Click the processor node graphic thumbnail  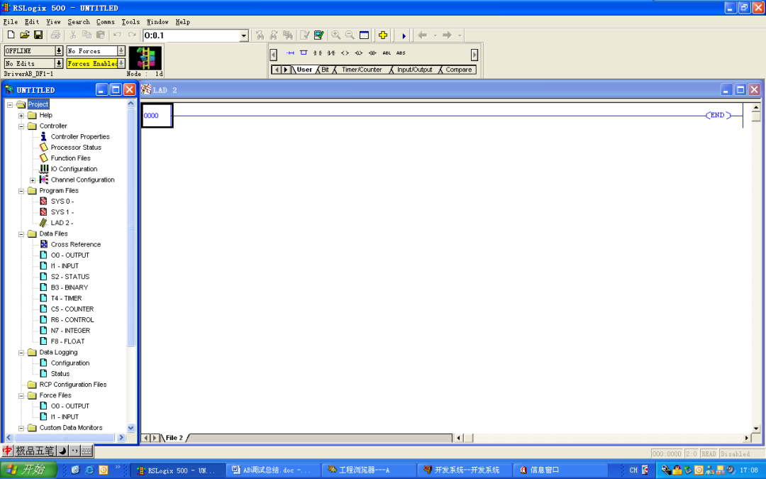pyautogui.click(x=145, y=57)
